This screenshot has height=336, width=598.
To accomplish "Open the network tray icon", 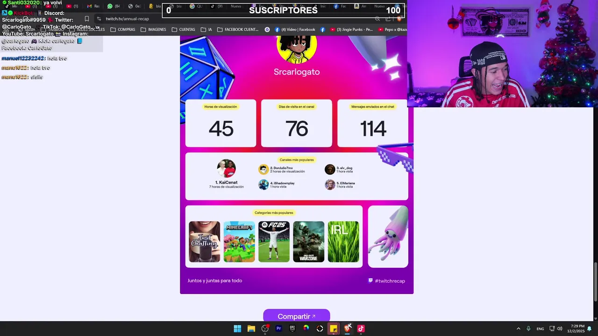I will pos(552,329).
